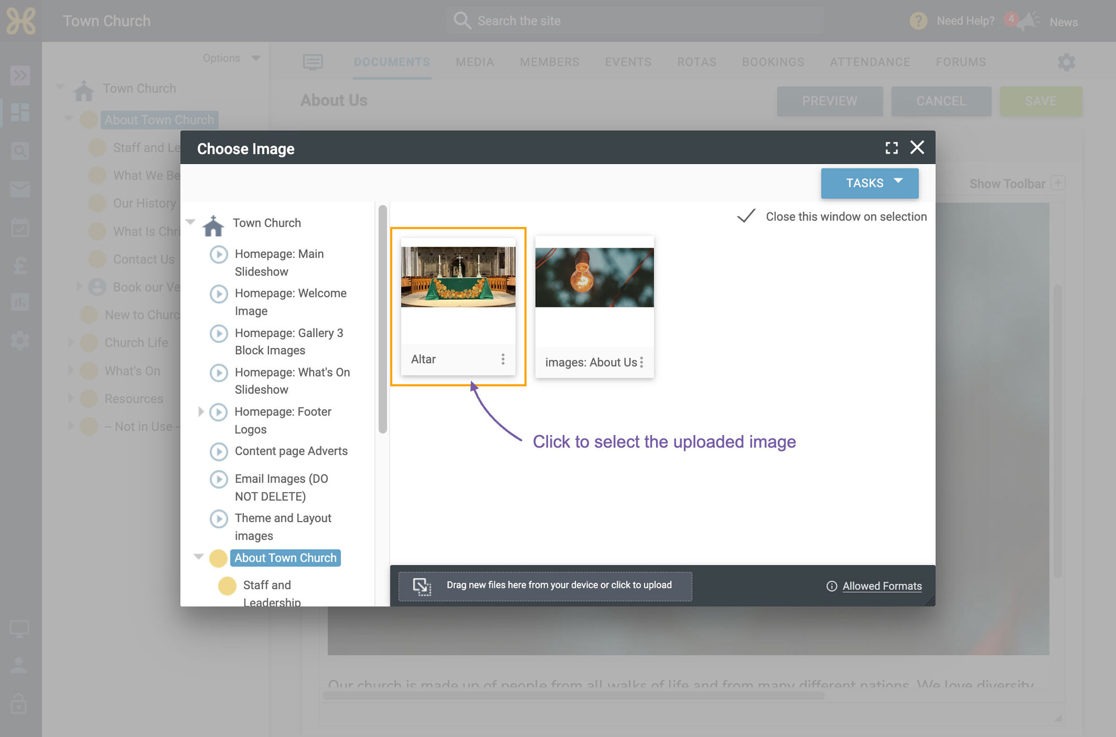The width and height of the screenshot is (1116, 737).
Task: Select the light bulb About Us thumbnail
Action: [x=594, y=277]
